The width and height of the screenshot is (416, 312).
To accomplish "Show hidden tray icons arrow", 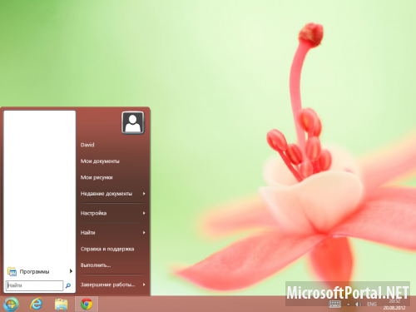I will (348, 305).
